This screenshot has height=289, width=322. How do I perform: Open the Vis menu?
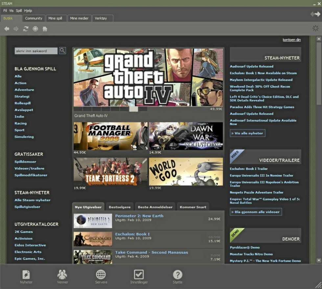(x=11, y=11)
